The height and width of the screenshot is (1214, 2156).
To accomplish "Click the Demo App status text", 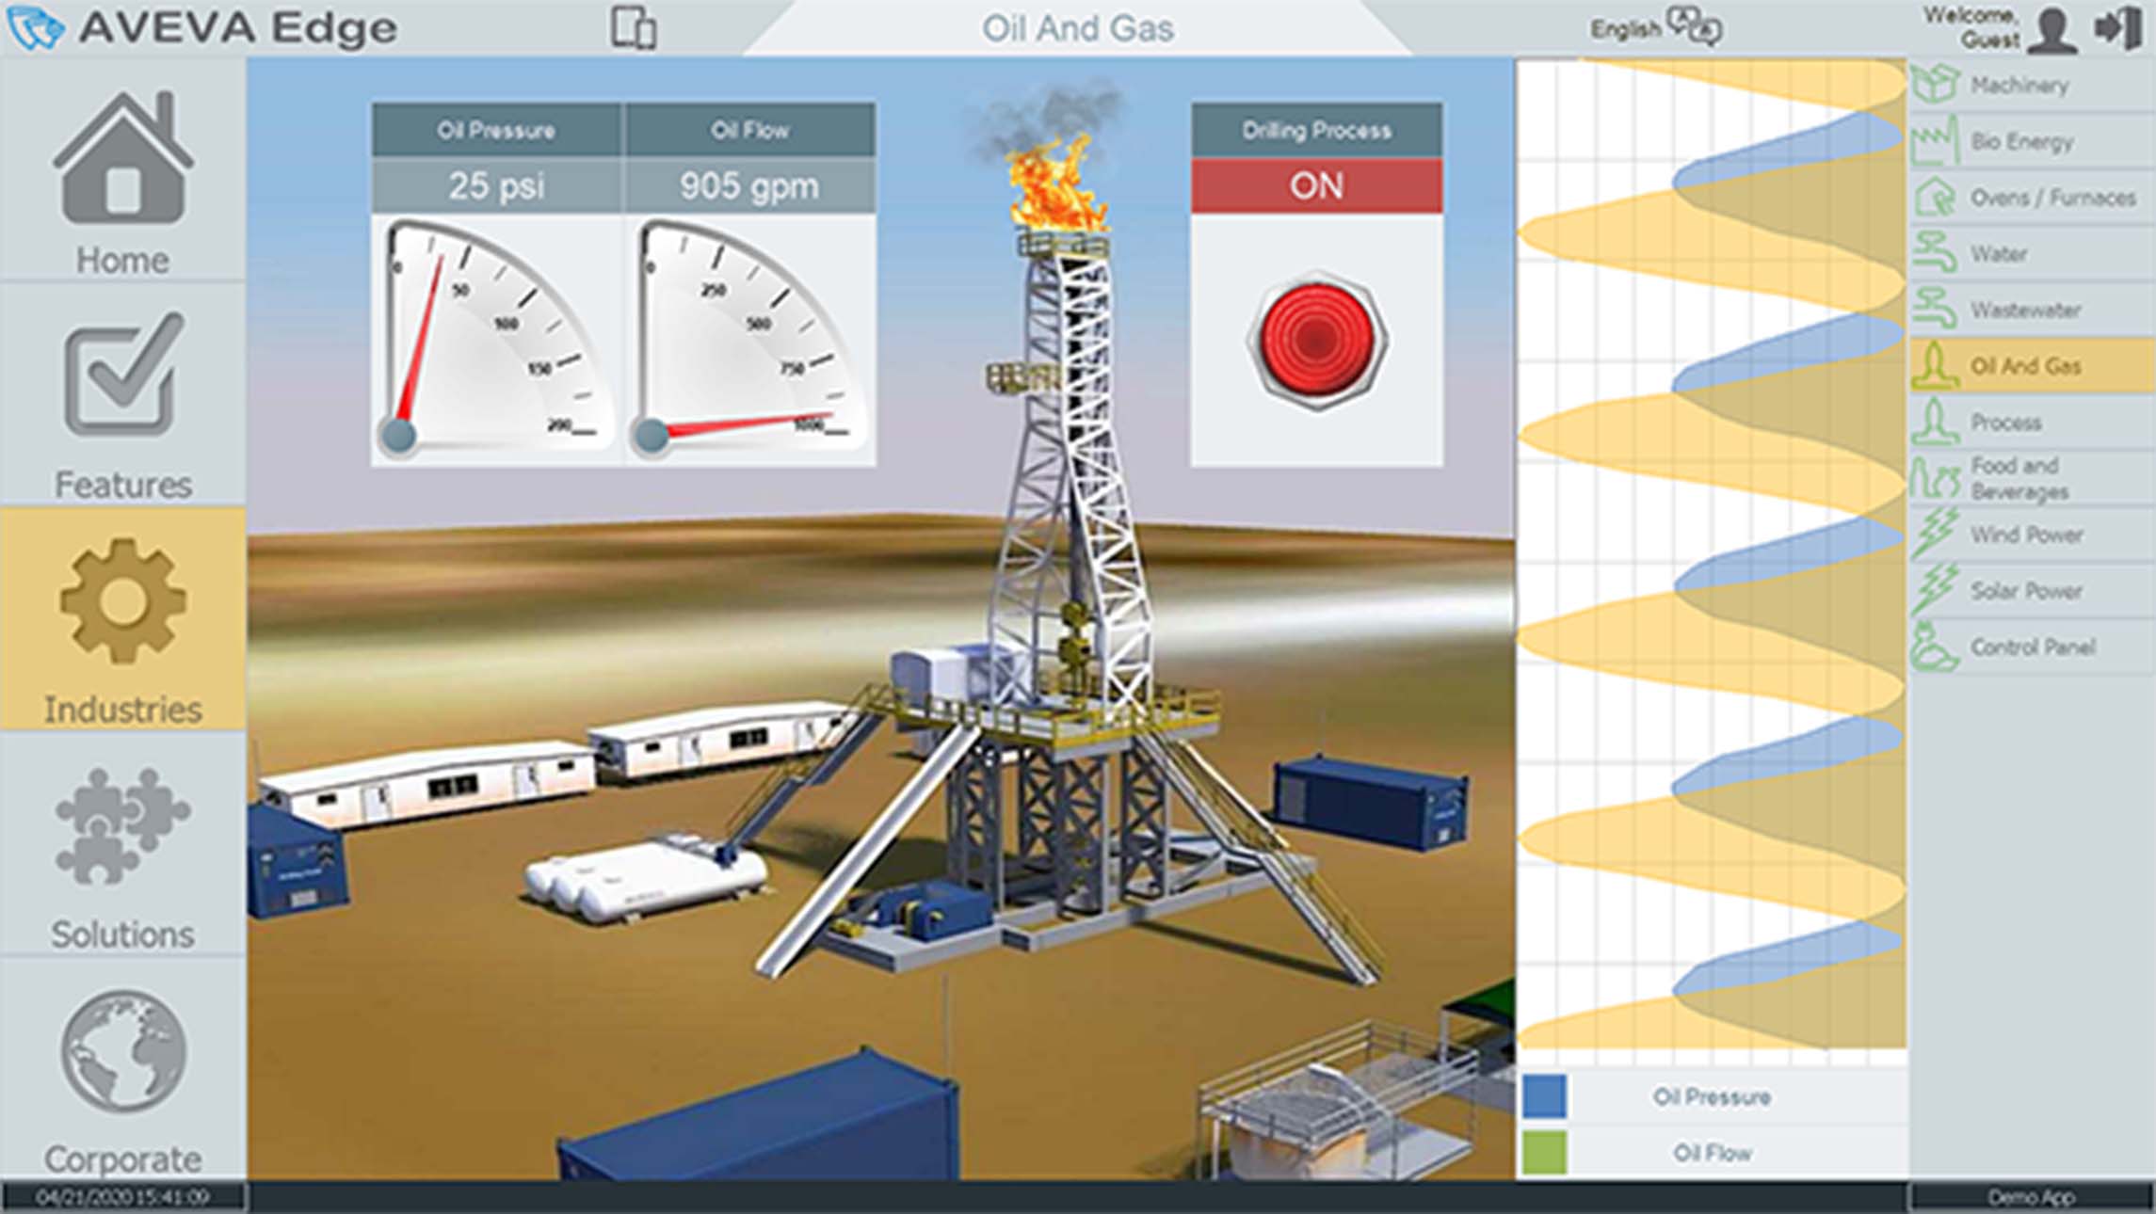I will pyautogui.click(x=2031, y=1197).
